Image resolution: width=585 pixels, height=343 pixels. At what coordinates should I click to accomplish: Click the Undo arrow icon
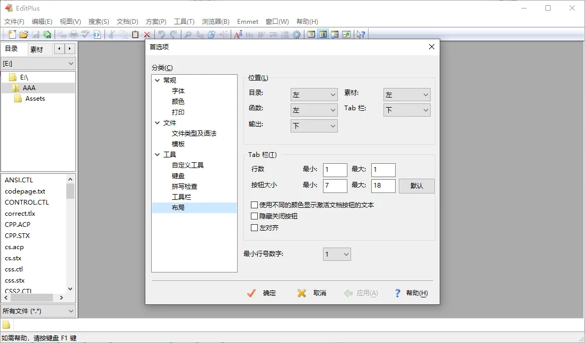click(x=161, y=34)
